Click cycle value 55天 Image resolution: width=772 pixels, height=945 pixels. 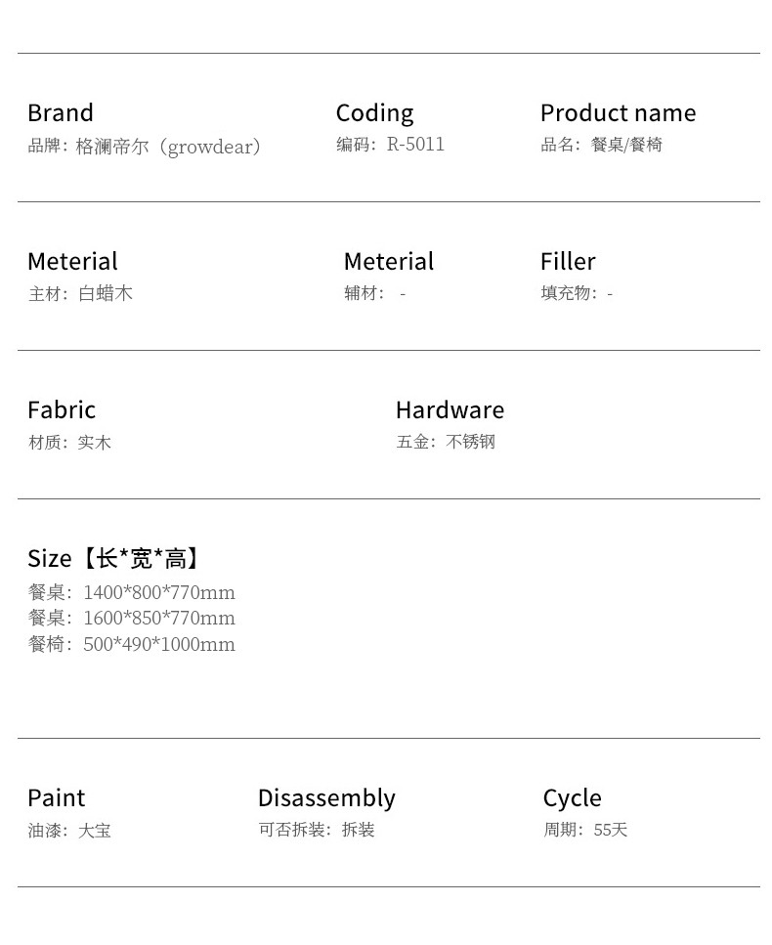(611, 830)
